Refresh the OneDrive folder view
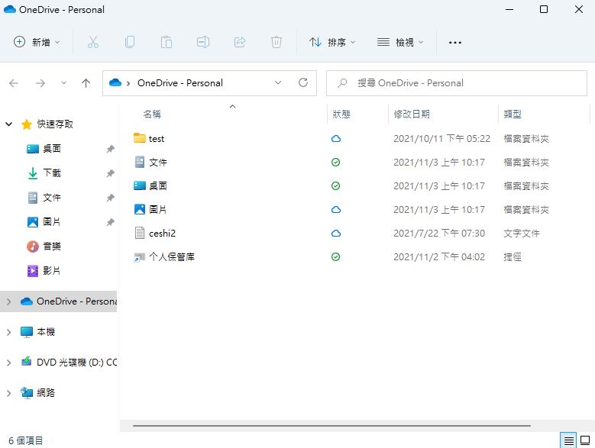Screen dimensions: 595x448 [x=303, y=82]
